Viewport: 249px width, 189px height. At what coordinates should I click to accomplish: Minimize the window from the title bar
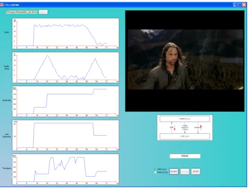tap(235, 5)
